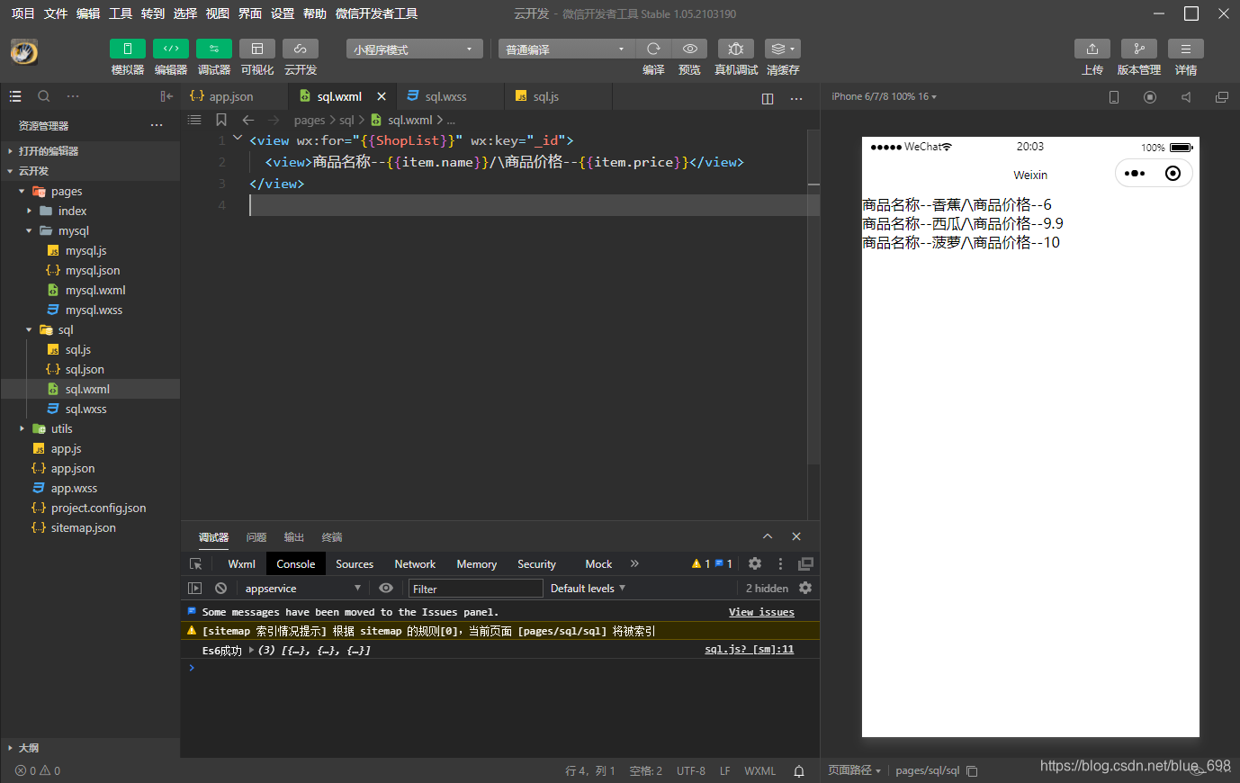Open the 文件 menu
The image size is (1240, 783).
pyautogui.click(x=56, y=13)
